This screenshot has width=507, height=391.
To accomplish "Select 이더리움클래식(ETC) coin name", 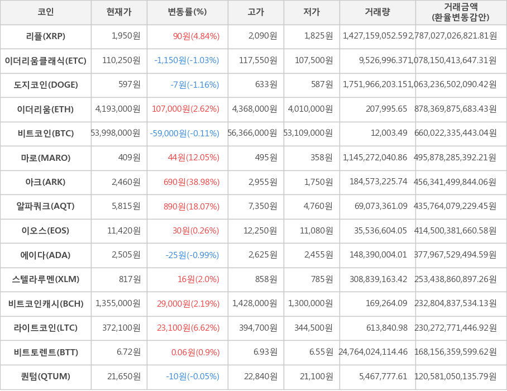I will click(46, 61).
